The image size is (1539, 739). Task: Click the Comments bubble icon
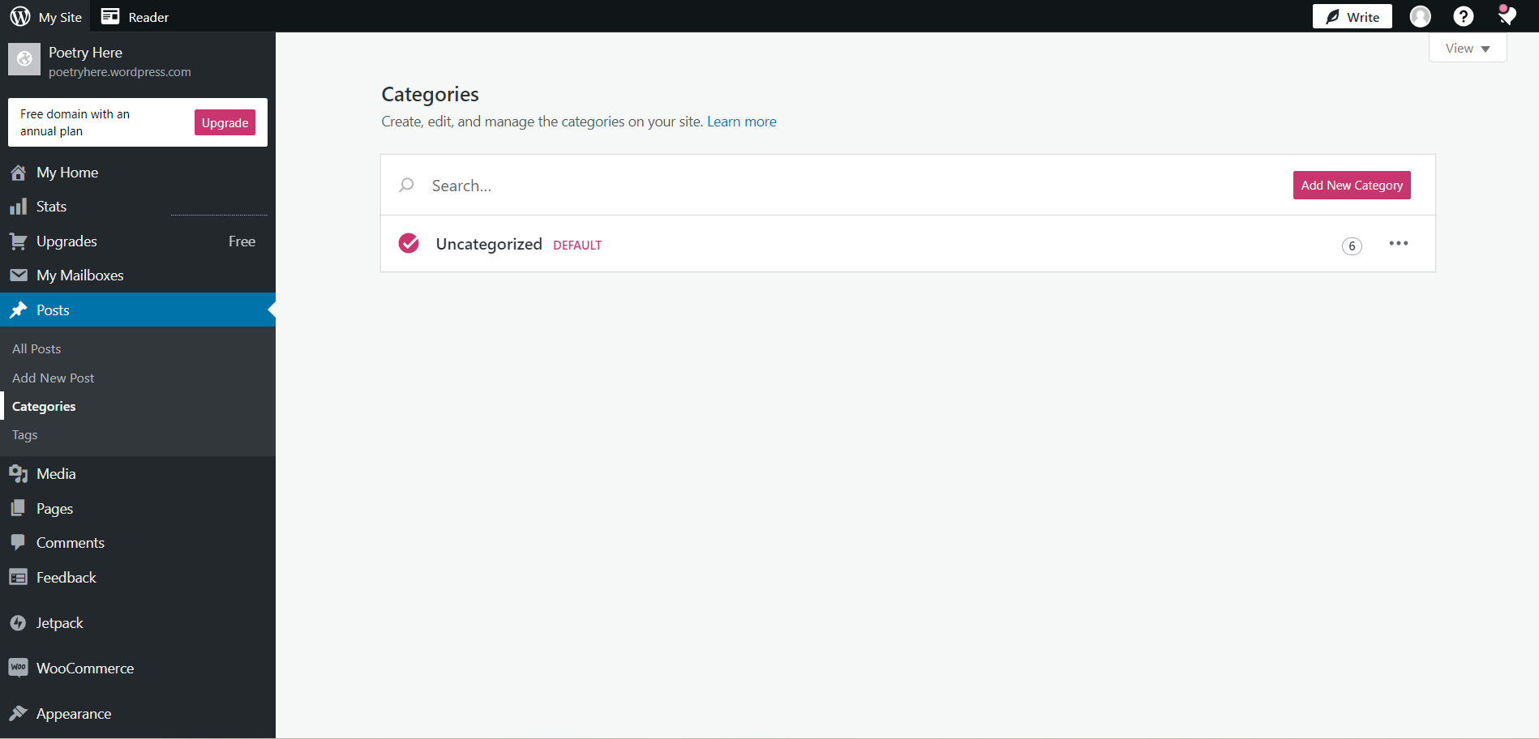click(18, 543)
